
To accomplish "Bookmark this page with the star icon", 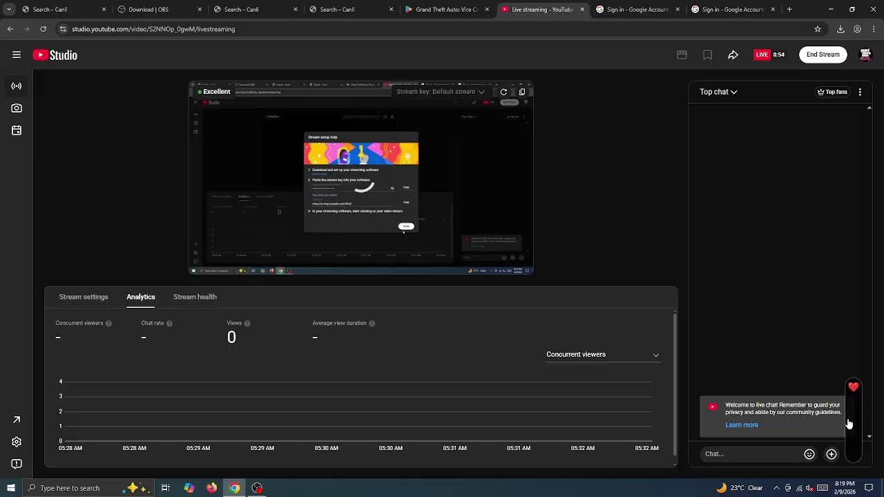I will [818, 29].
